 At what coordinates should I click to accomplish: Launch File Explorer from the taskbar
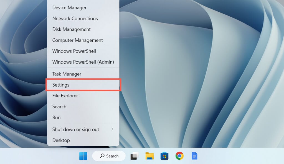click(x=149, y=156)
